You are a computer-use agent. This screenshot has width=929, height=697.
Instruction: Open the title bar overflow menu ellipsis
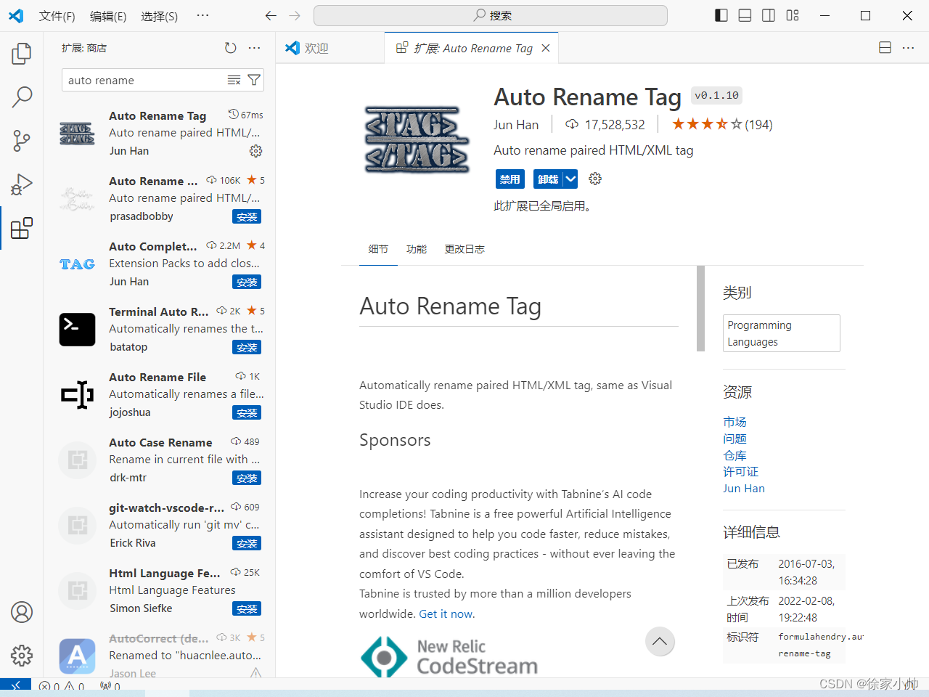202,15
